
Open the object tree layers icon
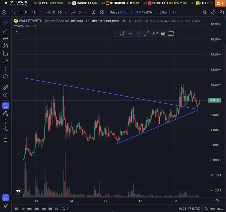coord(6,205)
